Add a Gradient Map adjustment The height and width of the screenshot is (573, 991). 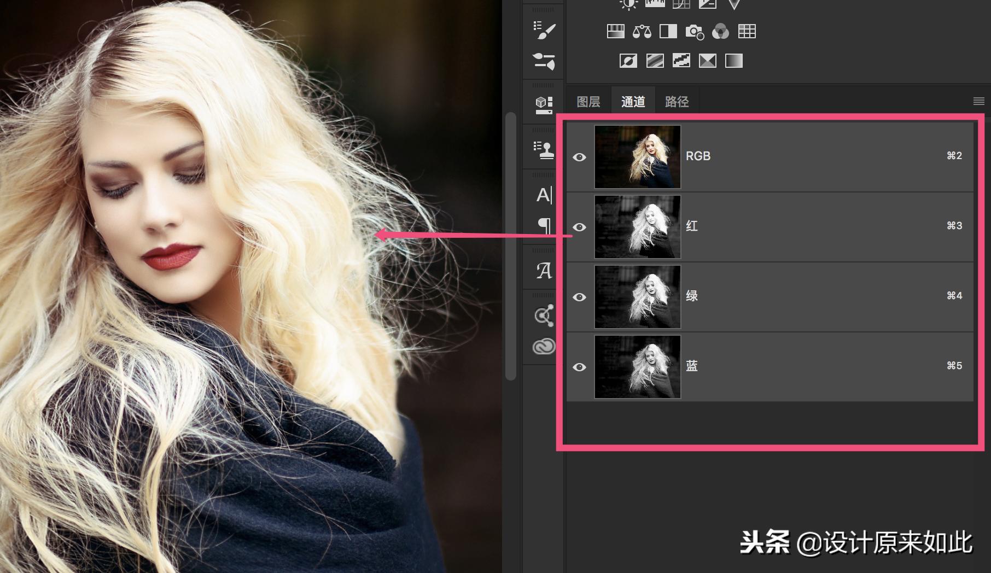[733, 61]
